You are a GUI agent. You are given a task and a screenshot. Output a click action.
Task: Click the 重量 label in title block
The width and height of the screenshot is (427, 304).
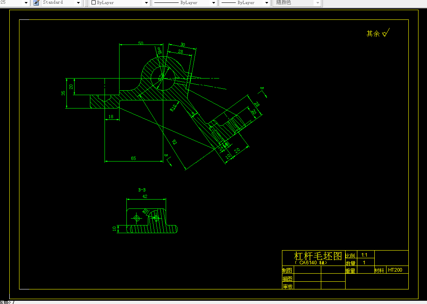coord(350,270)
